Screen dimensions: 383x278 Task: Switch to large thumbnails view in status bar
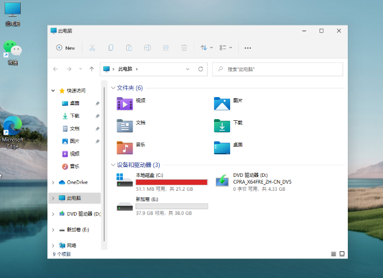(x=341, y=254)
